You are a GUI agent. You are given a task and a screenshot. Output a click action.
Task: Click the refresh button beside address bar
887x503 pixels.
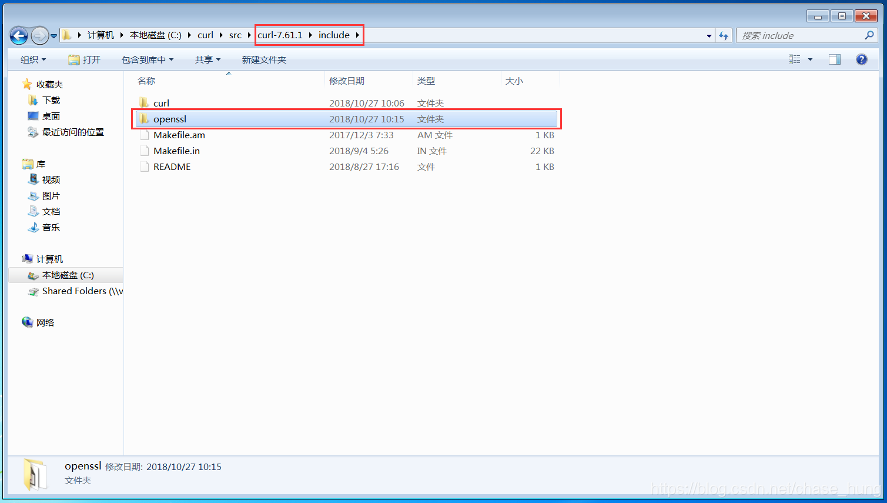724,36
